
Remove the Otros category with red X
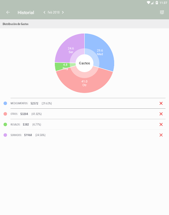click(161, 114)
